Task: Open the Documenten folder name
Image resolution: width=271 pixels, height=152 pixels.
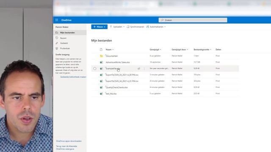Action: tap(112, 56)
